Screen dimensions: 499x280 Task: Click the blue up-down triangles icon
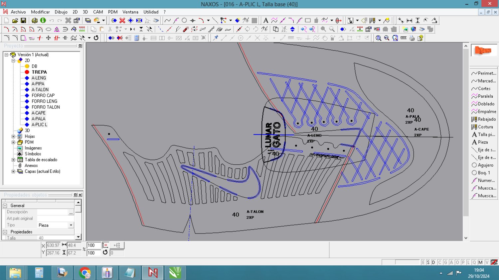(x=292, y=29)
